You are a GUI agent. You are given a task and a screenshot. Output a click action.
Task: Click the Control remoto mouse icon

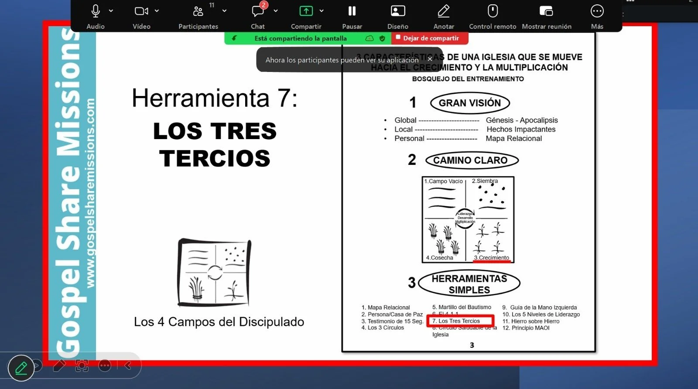[x=493, y=11]
